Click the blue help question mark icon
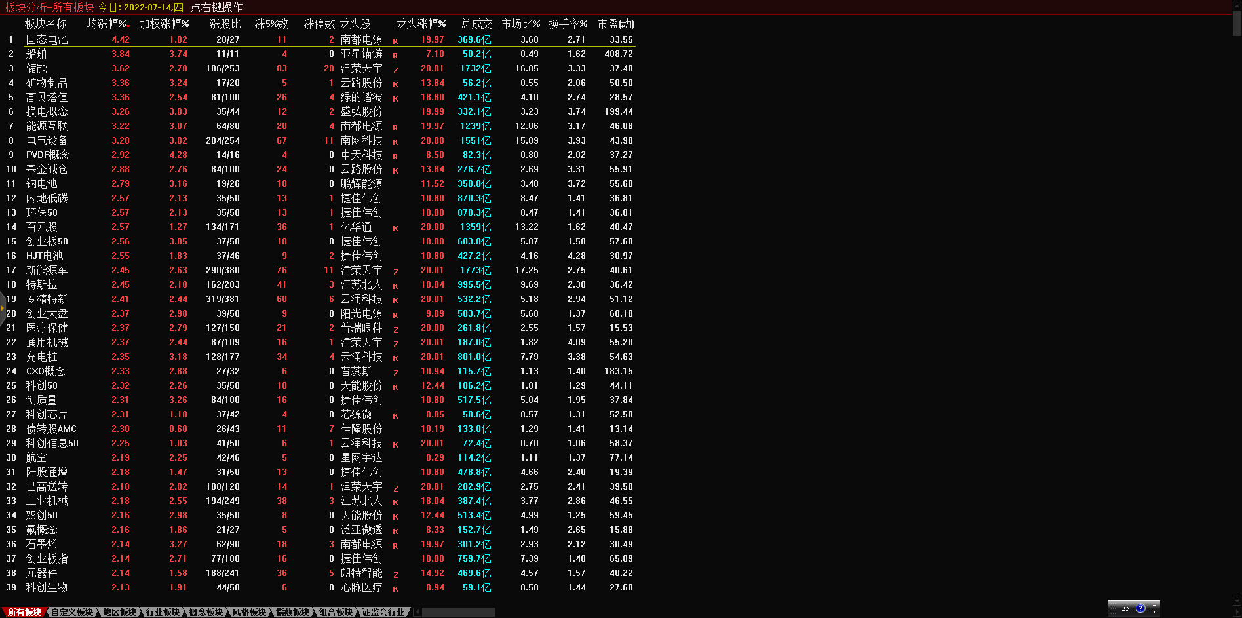1242x618 pixels. (x=1140, y=608)
